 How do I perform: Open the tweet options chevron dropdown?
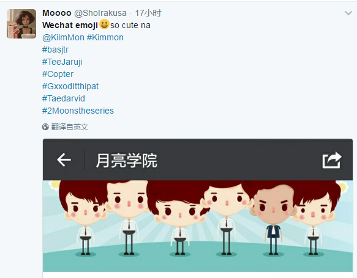pyautogui.click(x=348, y=13)
